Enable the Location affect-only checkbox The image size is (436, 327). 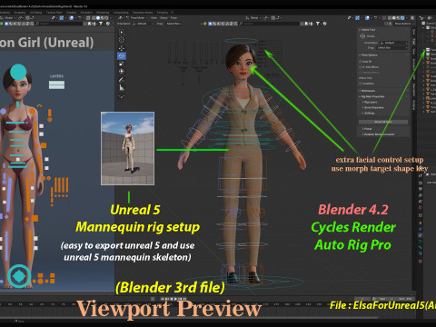click(360, 84)
